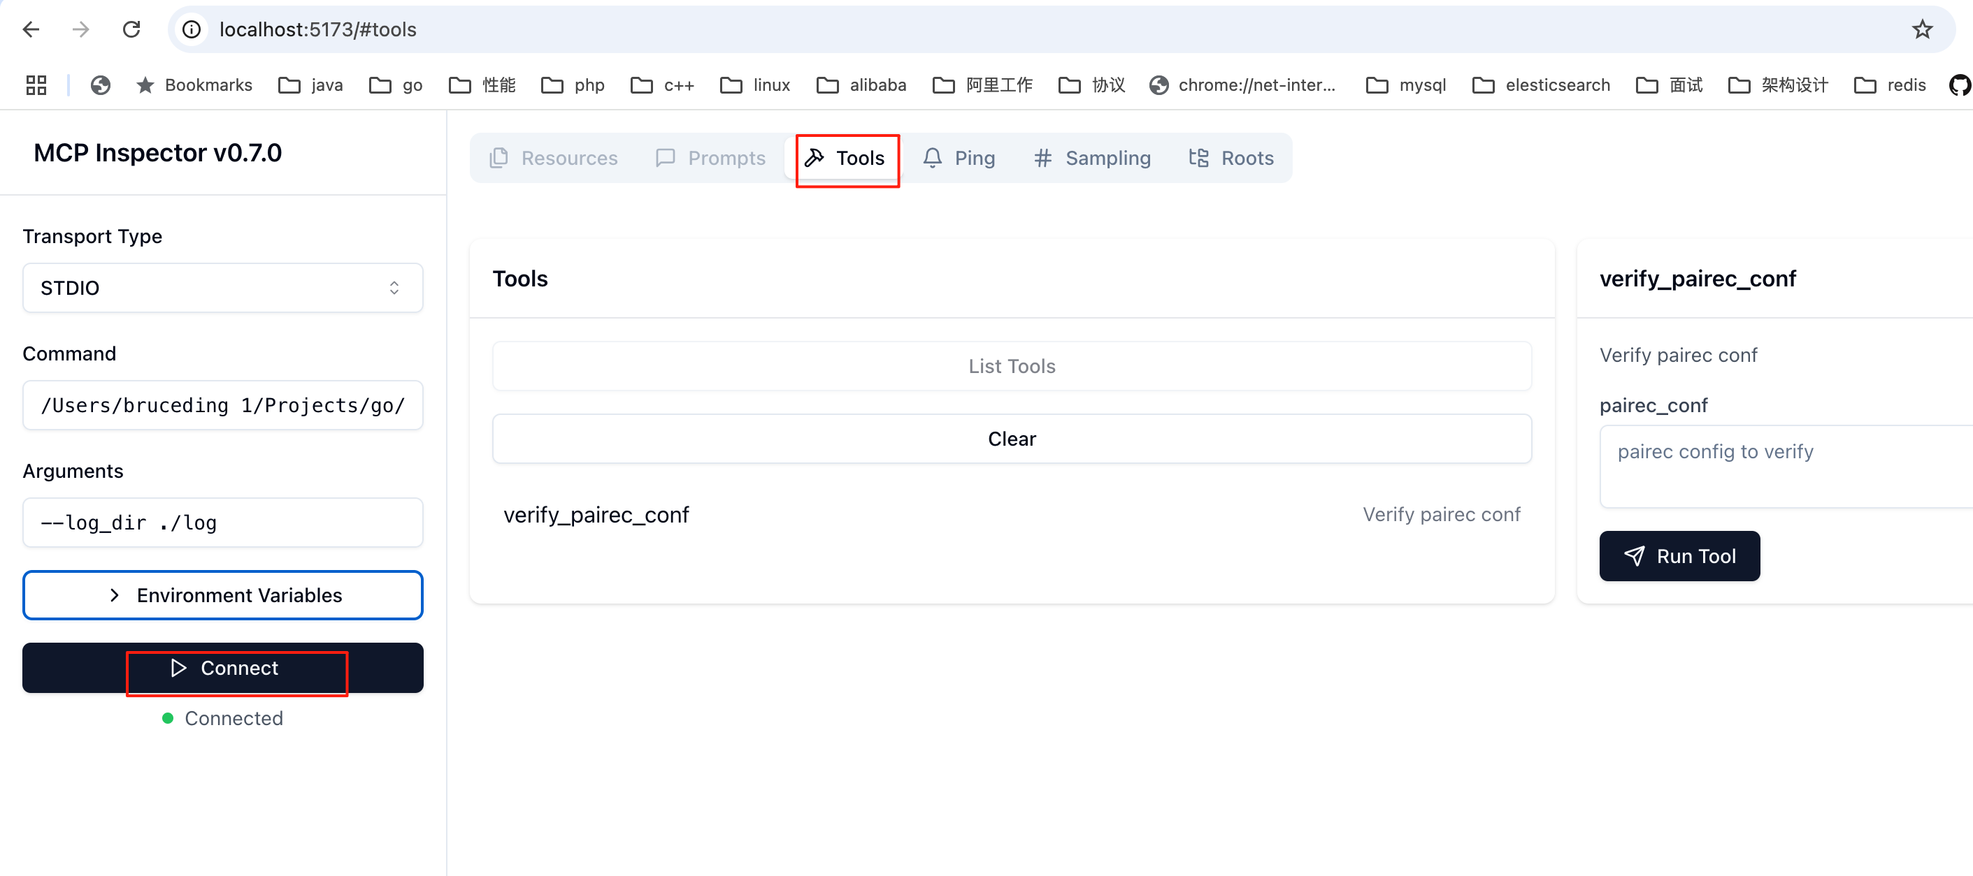
Task: Click the List Tools button
Action: 1011,367
